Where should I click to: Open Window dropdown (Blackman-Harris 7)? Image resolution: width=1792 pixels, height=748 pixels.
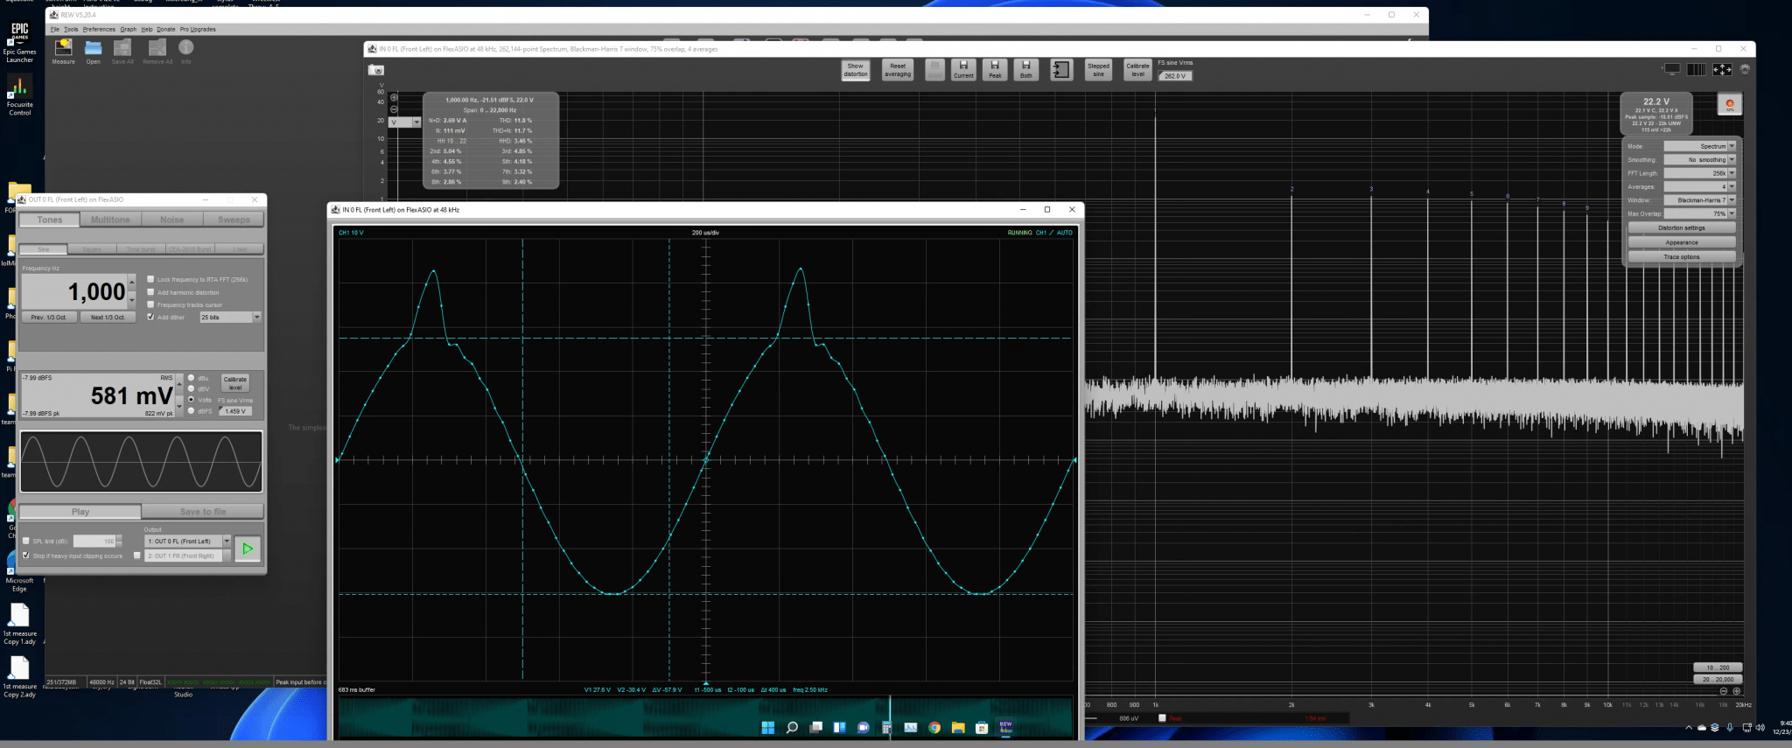tap(1699, 200)
